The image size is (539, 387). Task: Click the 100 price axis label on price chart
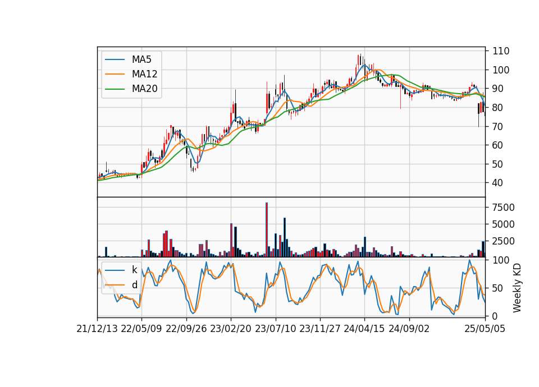pyautogui.click(x=501, y=70)
